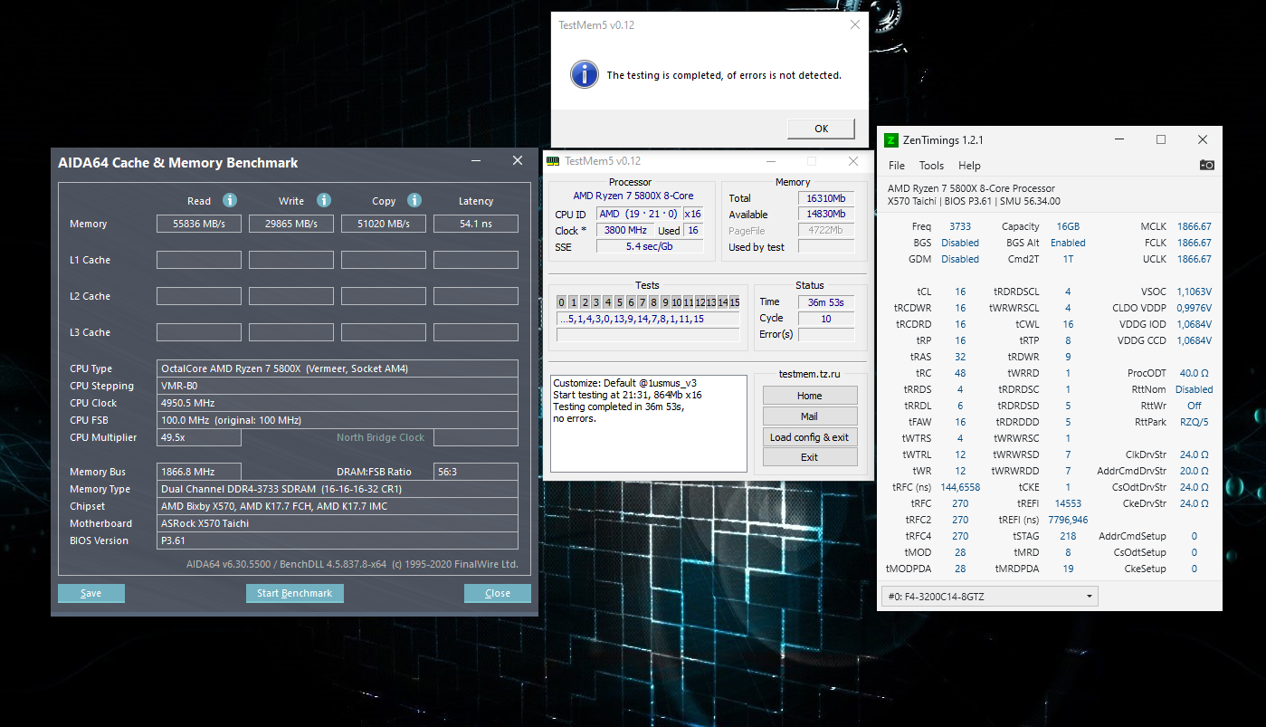This screenshot has height=727, width=1266.
Task: Open the F4-3200C14-8GTZ module dropdown
Action: point(990,596)
